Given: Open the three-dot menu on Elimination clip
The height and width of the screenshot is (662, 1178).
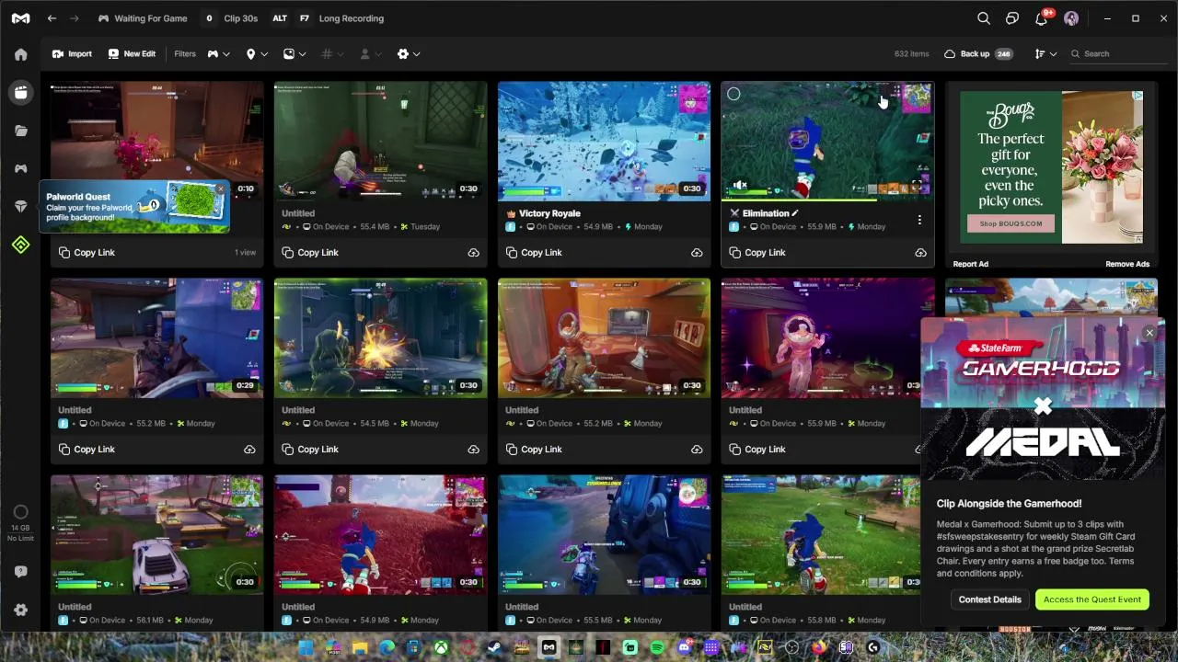Looking at the screenshot, I should point(919,220).
